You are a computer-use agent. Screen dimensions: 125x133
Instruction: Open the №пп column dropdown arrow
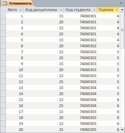click(x=21, y=10)
